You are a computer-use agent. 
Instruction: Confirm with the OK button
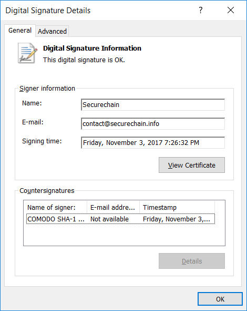(x=220, y=299)
